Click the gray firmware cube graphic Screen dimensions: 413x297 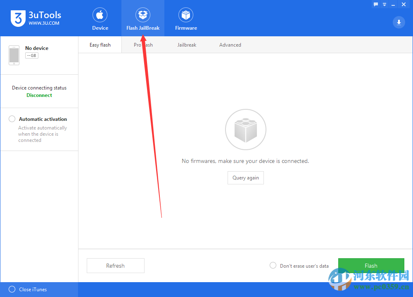(x=246, y=129)
